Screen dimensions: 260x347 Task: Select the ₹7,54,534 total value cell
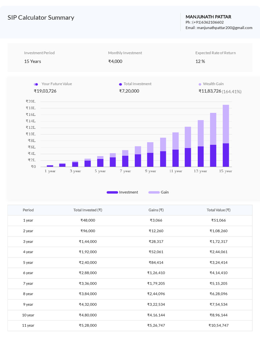click(218, 305)
